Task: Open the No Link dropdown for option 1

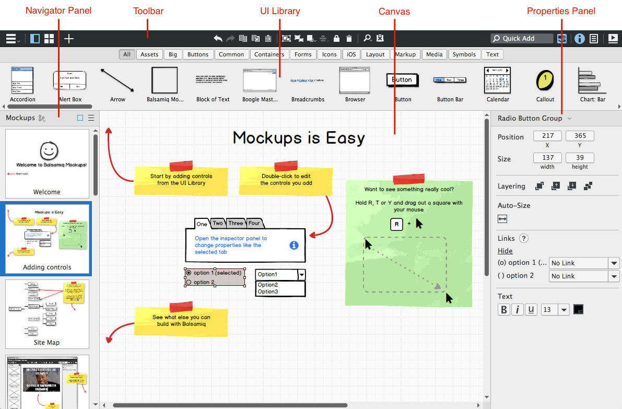Action: [584, 263]
